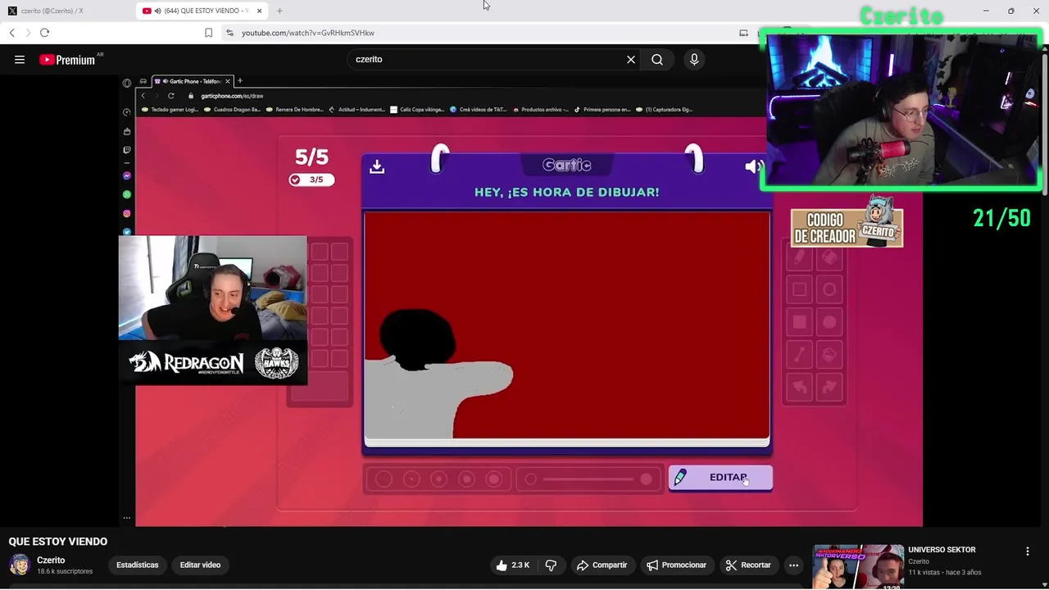Clear the czerito search text

(x=631, y=59)
